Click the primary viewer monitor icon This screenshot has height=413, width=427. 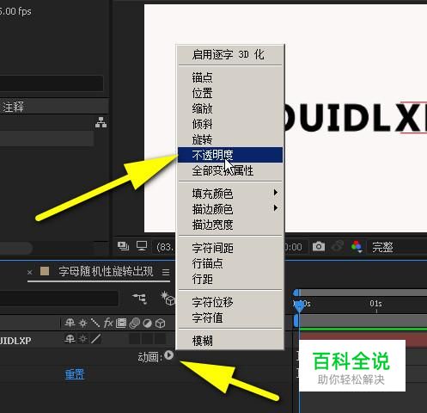pyautogui.click(x=142, y=246)
